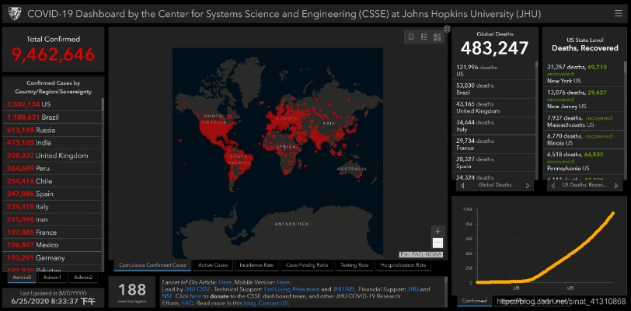Expand the map panel to fullscreen
The width and height of the screenshot is (631, 311).
click(x=447, y=30)
